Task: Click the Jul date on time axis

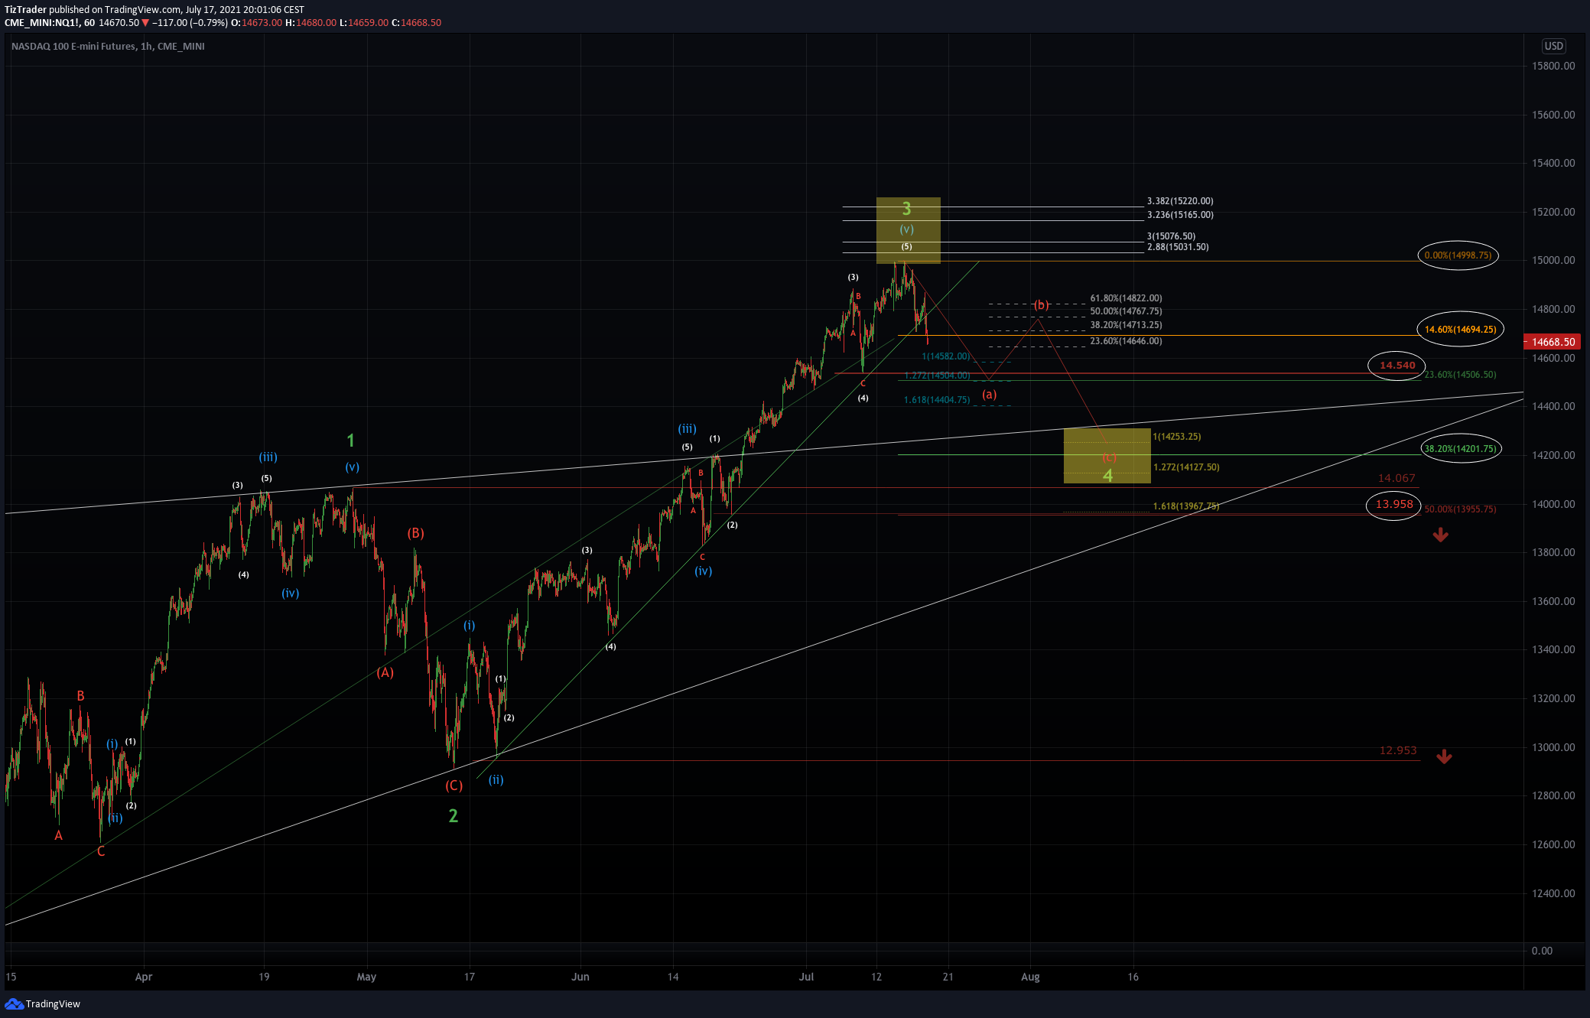Action: click(x=806, y=977)
